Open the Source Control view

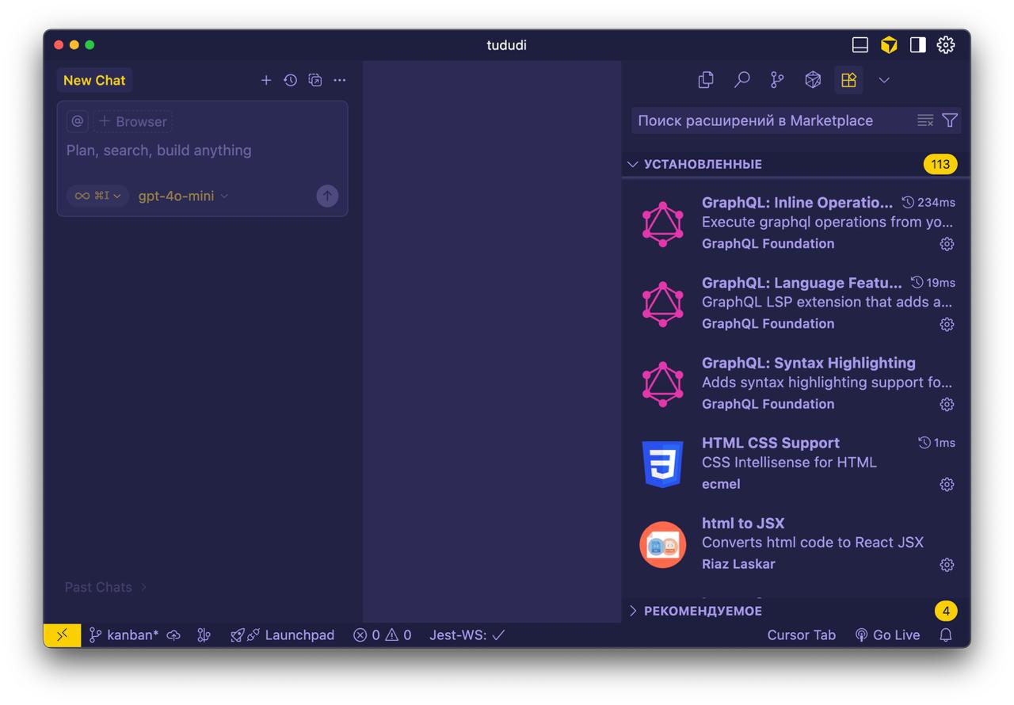point(777,80)
